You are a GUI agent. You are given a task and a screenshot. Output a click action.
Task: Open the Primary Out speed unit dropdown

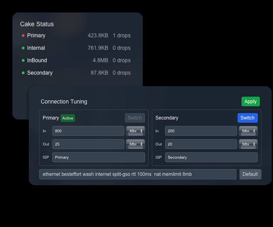[x=136, y=144]
